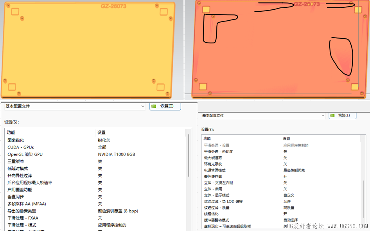Select the 线程优化 row

[x=281, y=214]
